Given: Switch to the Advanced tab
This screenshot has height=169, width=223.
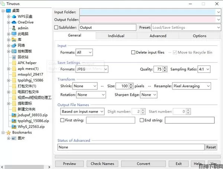Looking at the screenshot, I should (x=158, y=36).
